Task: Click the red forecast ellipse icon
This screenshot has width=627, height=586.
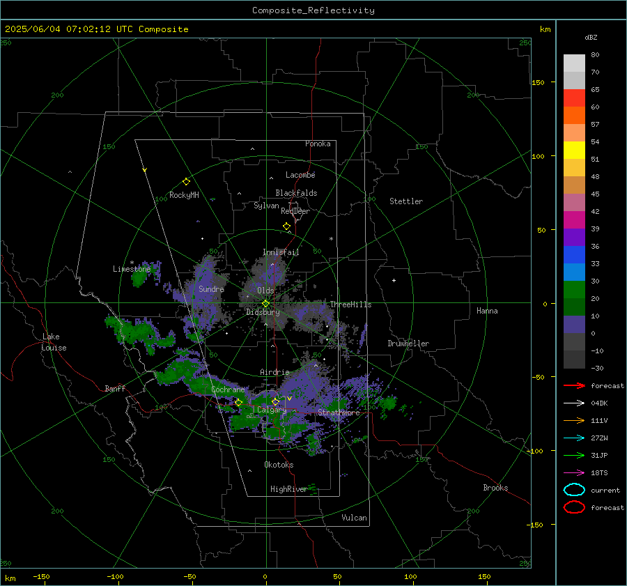Action: [x=574, y=507]
